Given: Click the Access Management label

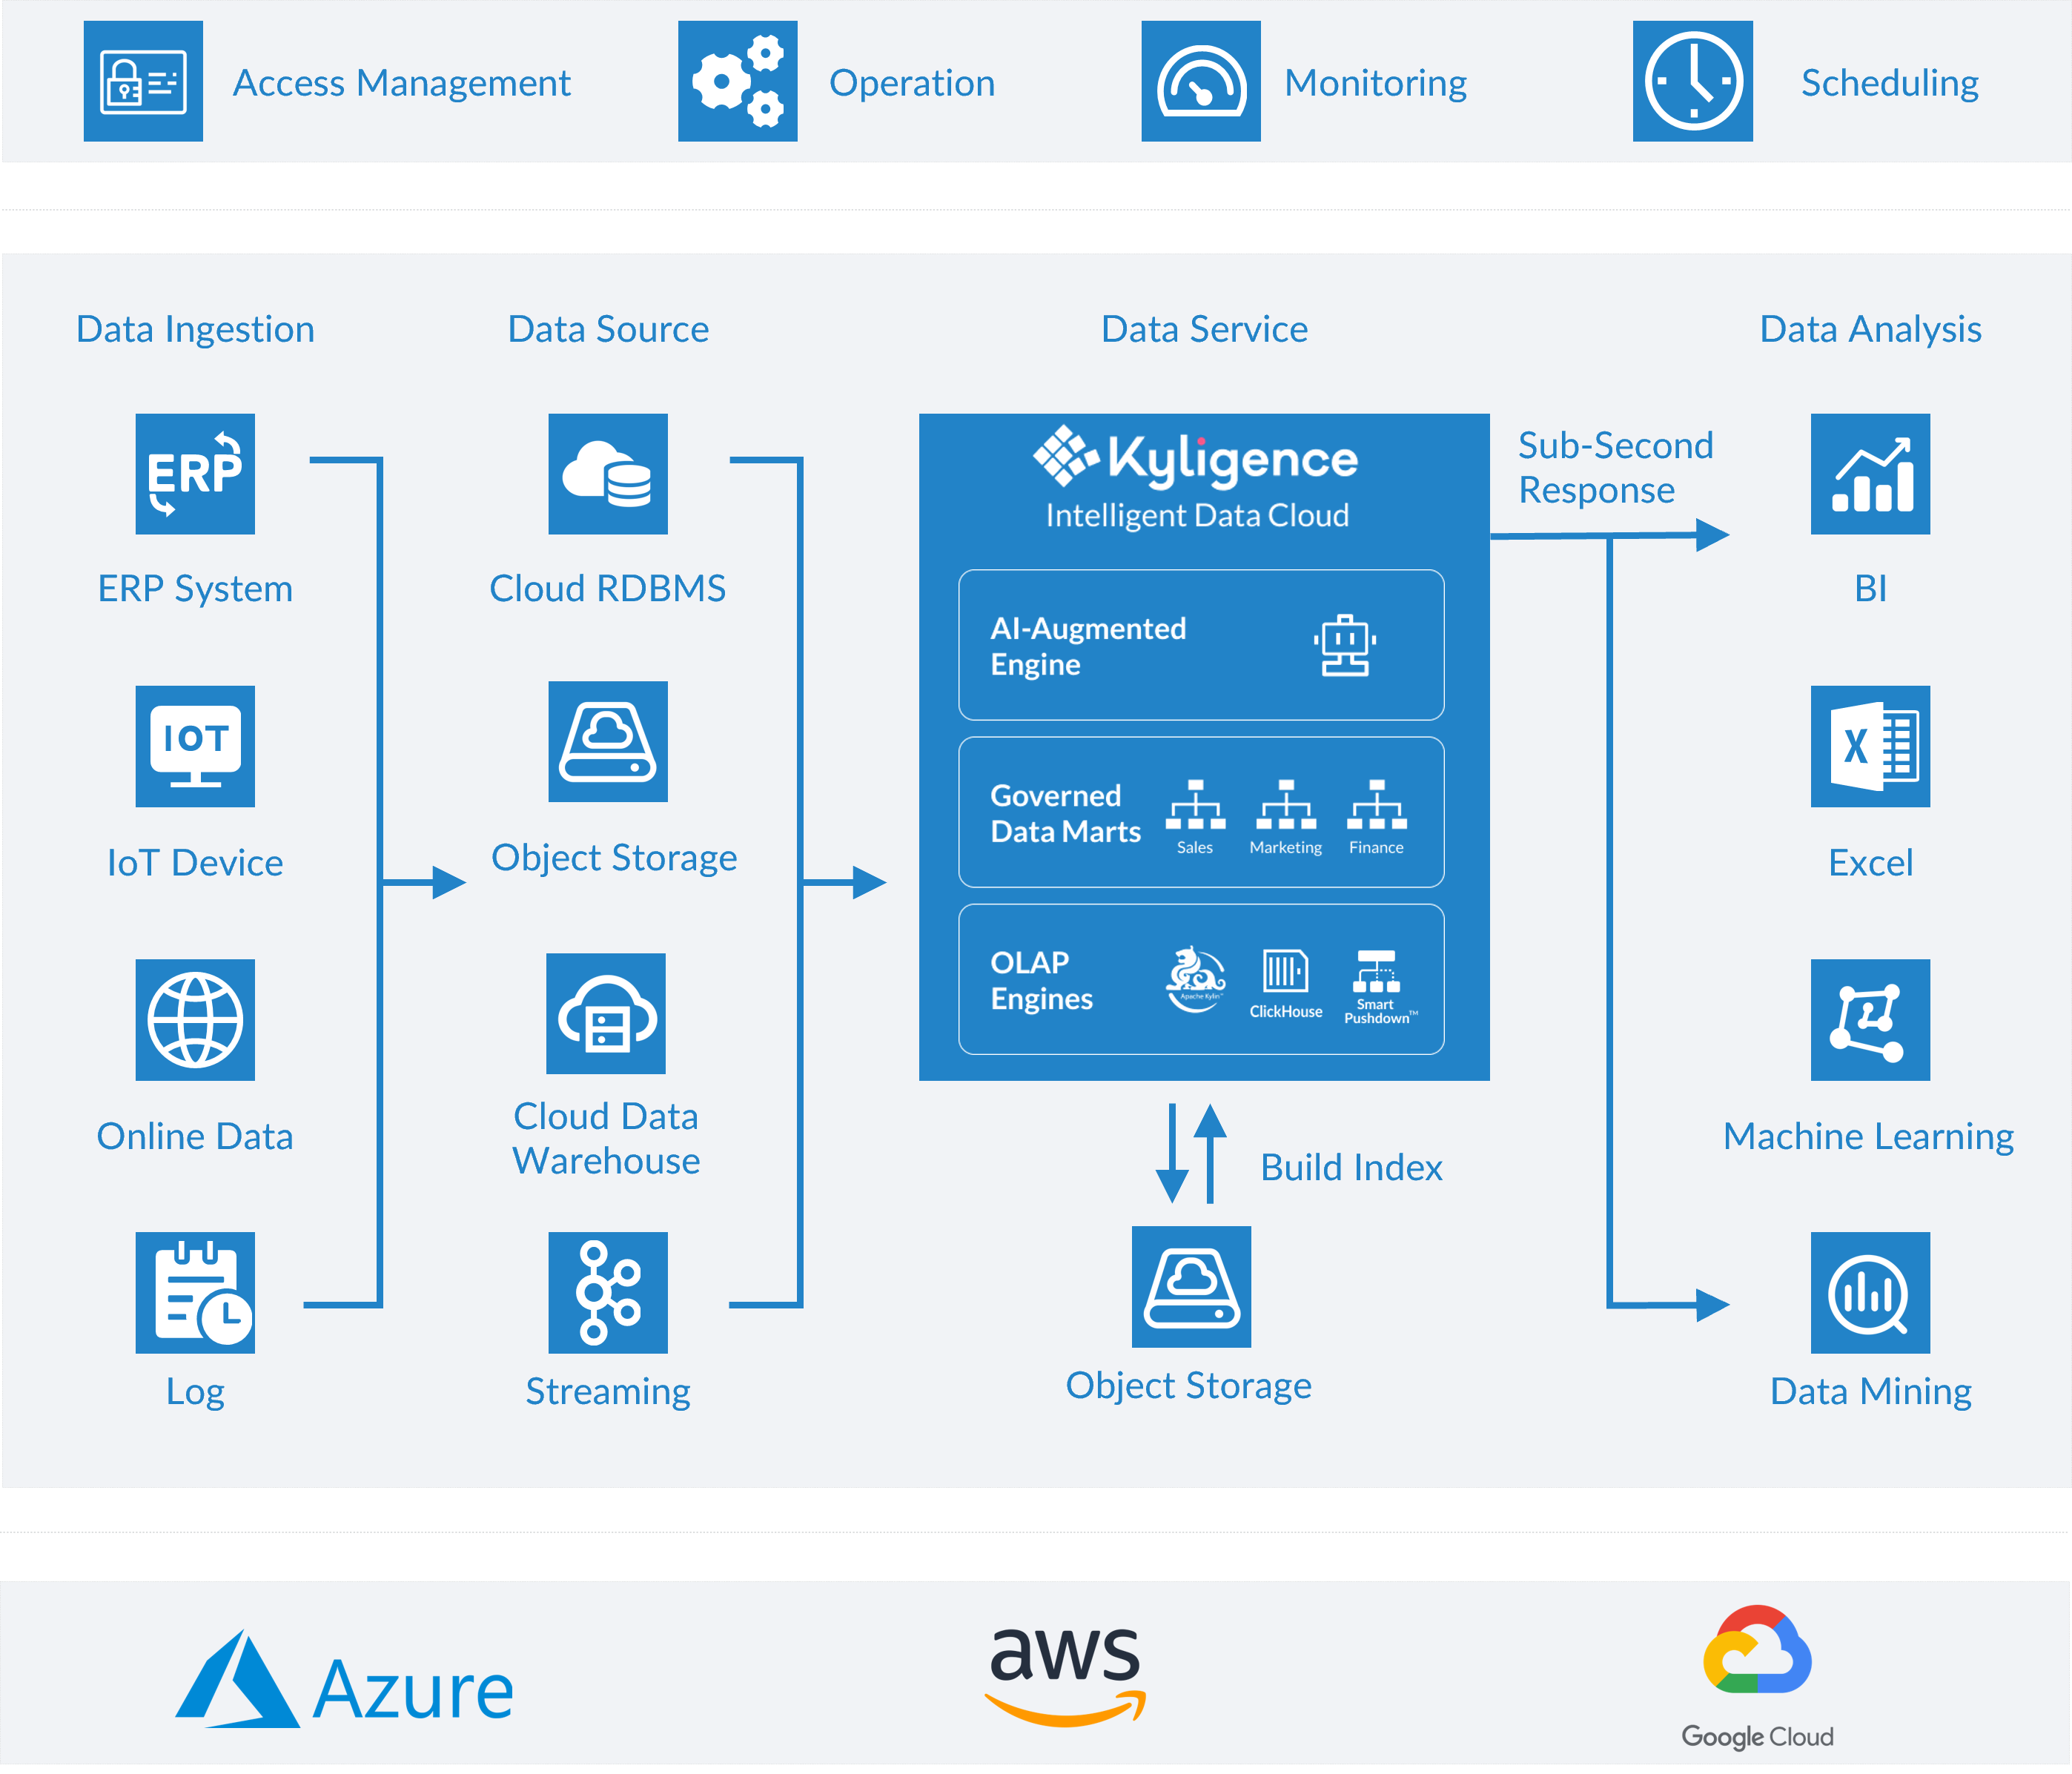Looking at the screenshot, I should click(401, 83).
